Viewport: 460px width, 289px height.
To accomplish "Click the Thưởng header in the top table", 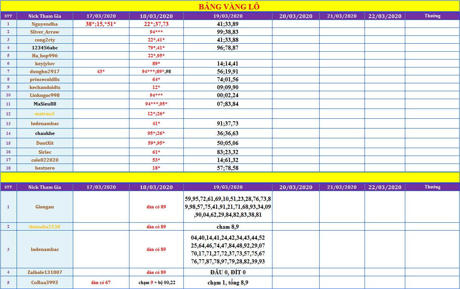I will click(x=432, y=16).
